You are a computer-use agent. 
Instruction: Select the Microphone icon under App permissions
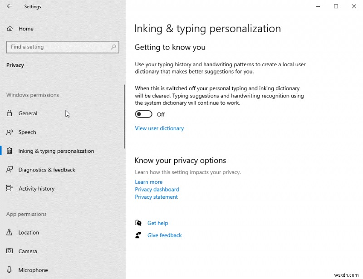coord(10,269)
